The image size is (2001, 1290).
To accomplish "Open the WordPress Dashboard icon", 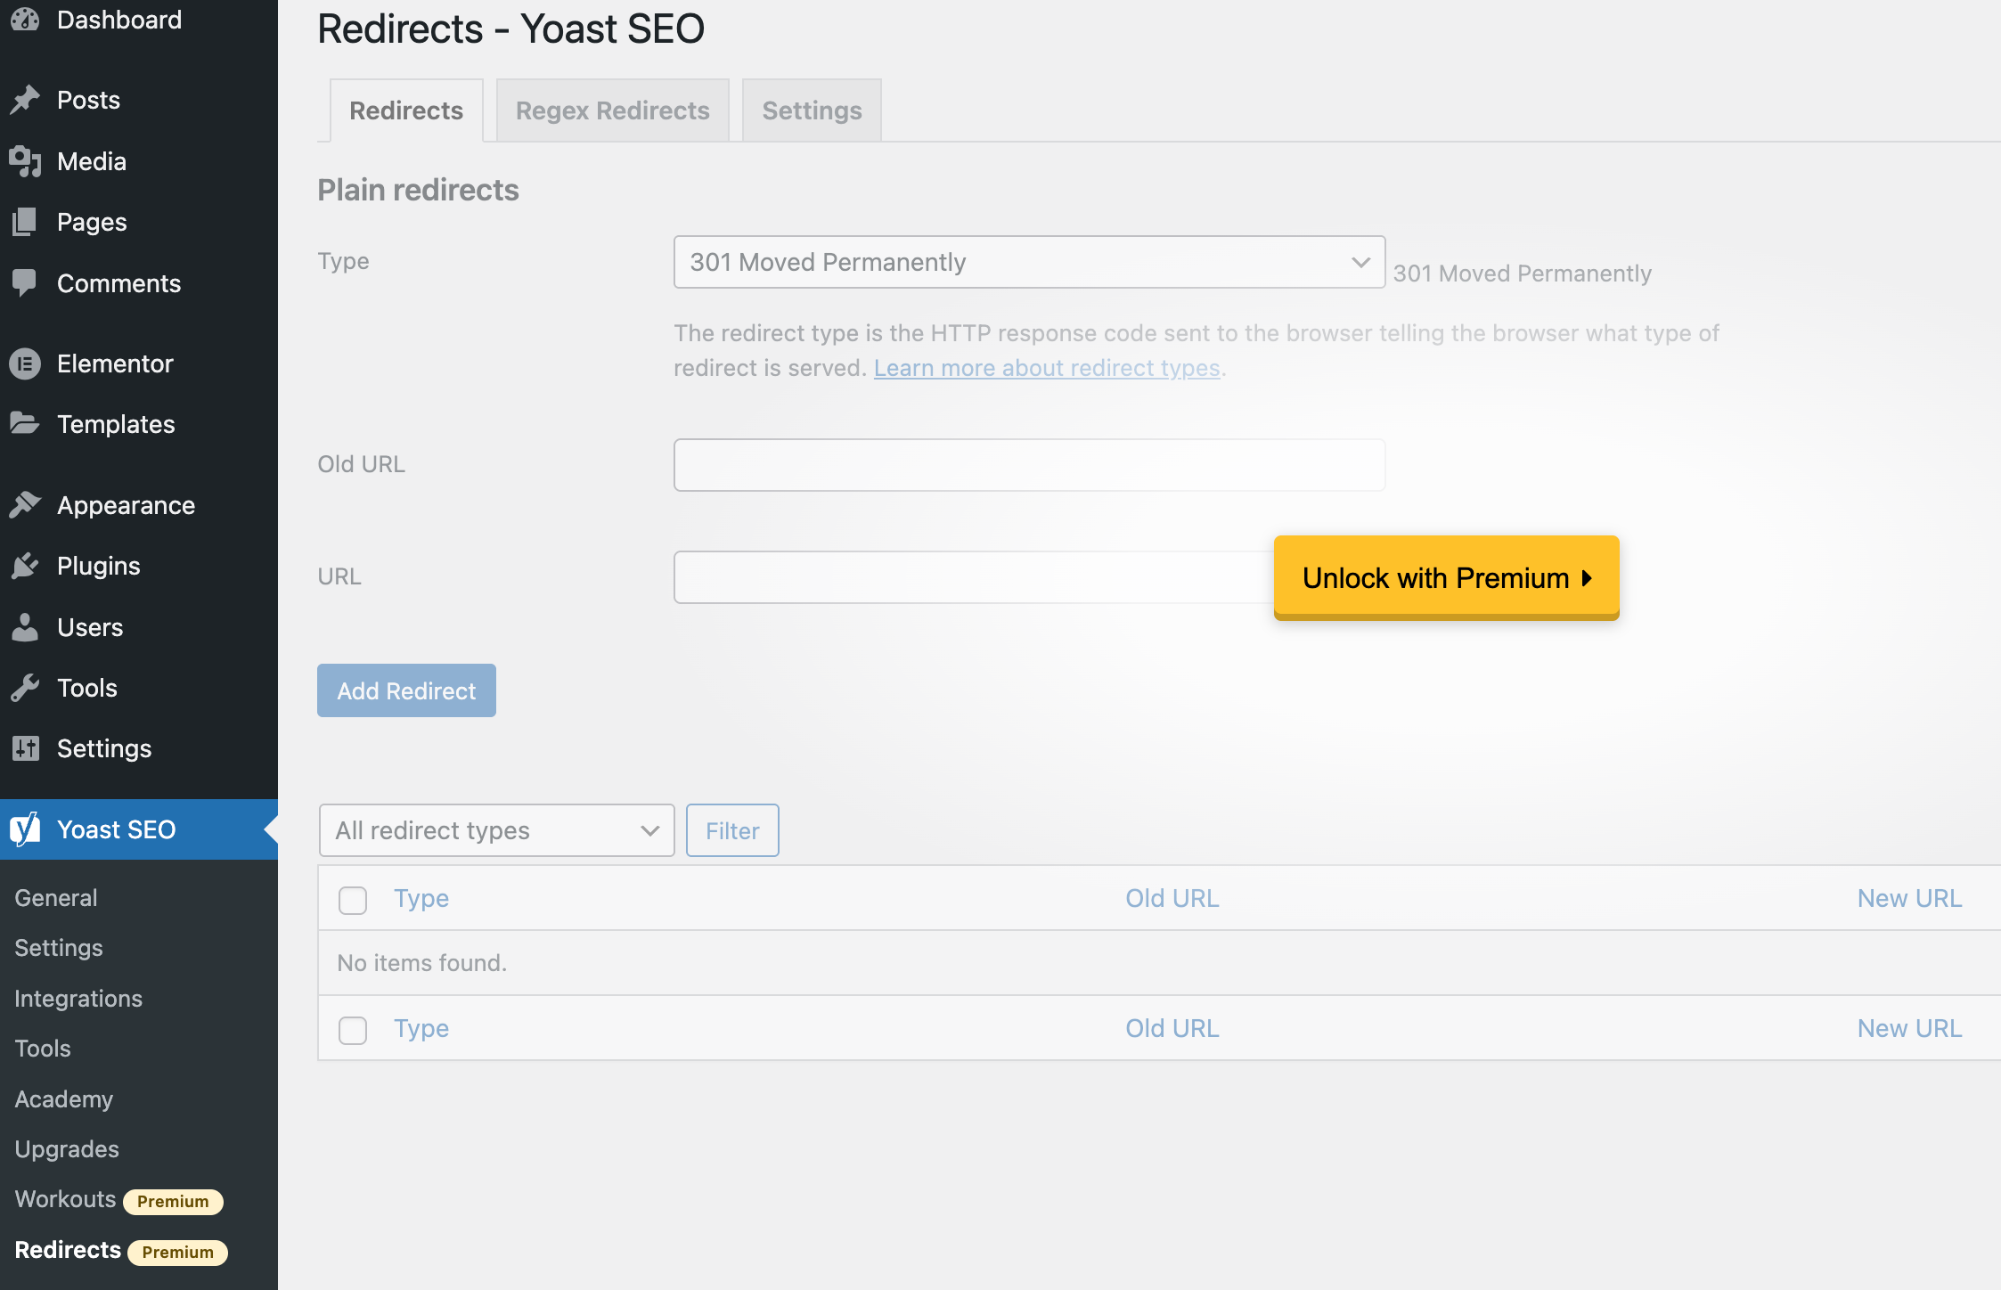I will click(25, 20).
